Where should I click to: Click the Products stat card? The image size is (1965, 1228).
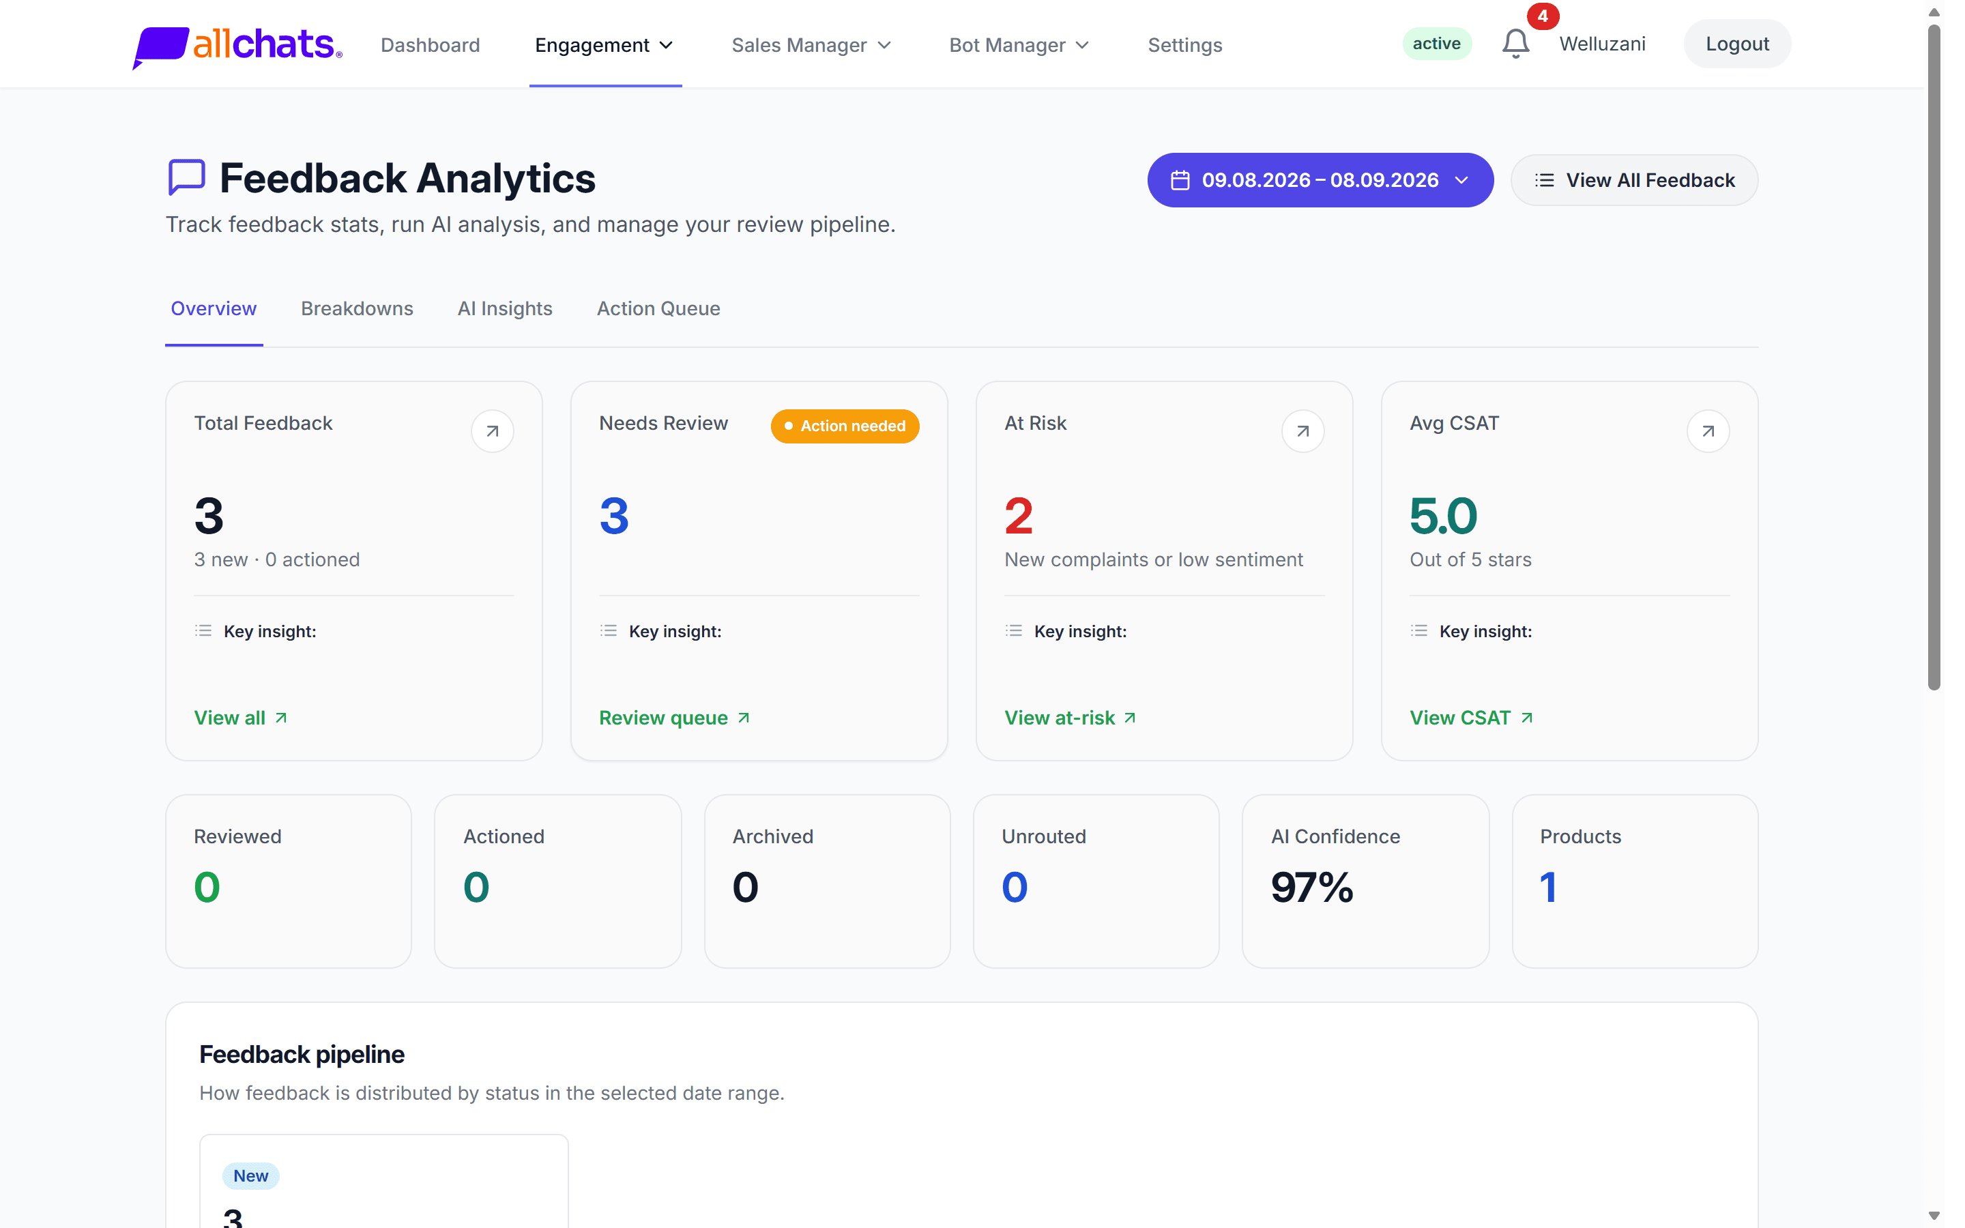coord(1635,881)
